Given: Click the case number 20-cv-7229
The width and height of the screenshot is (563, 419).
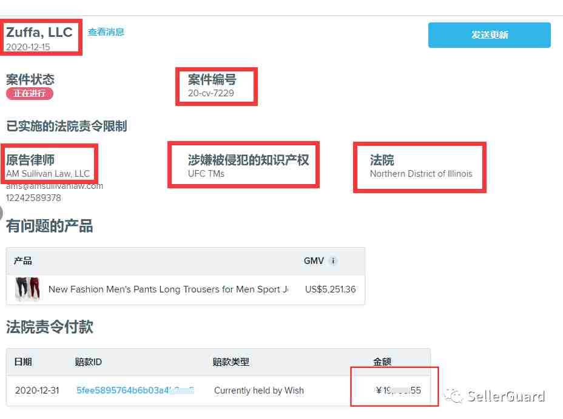Looking at the screenshot, I should pos(211,93).
